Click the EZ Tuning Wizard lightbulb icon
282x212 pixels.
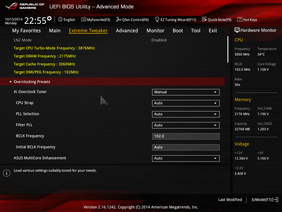(x=157, y=19)
